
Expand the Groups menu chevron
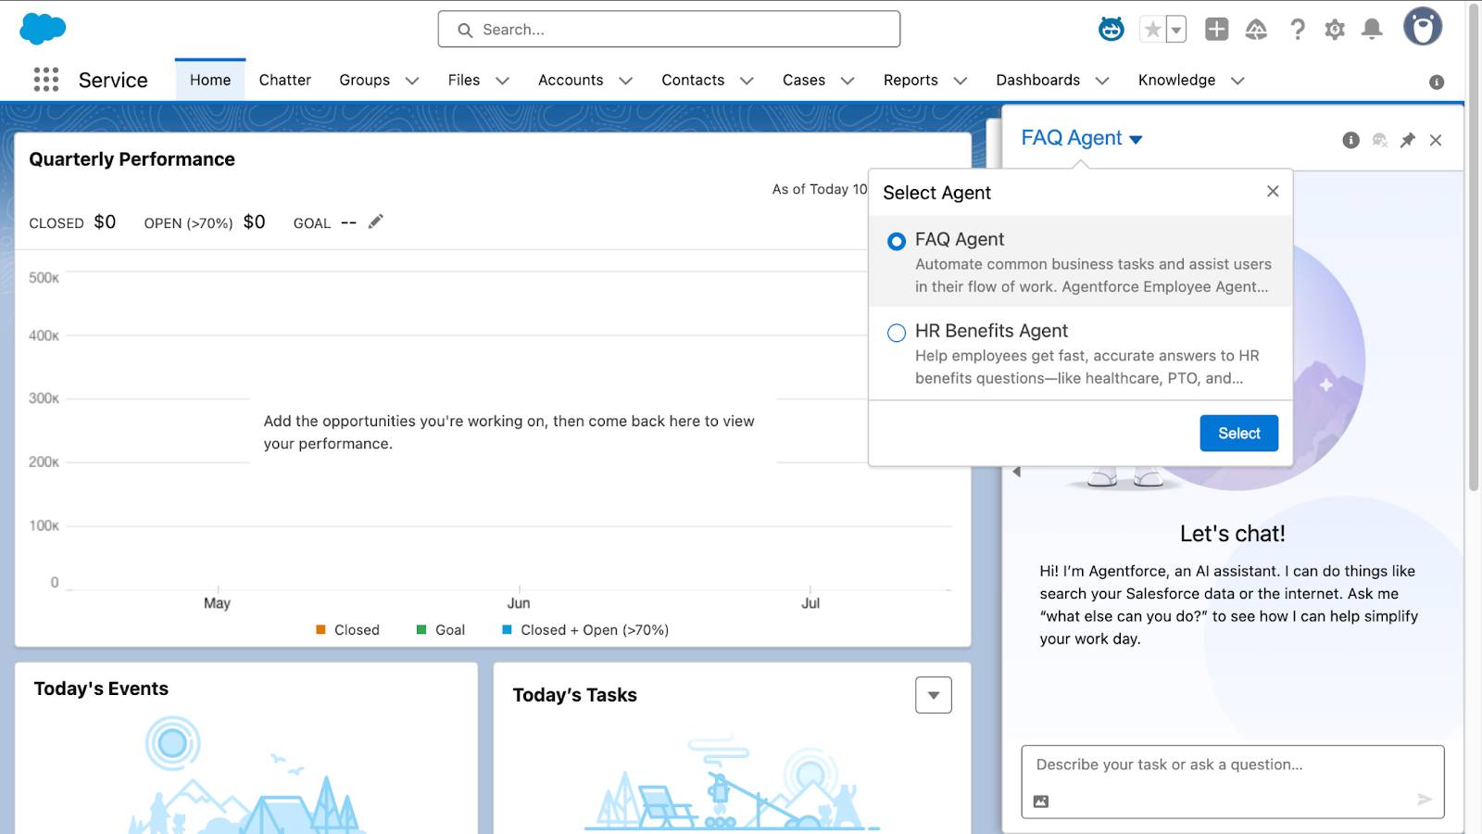click(412, 81)
